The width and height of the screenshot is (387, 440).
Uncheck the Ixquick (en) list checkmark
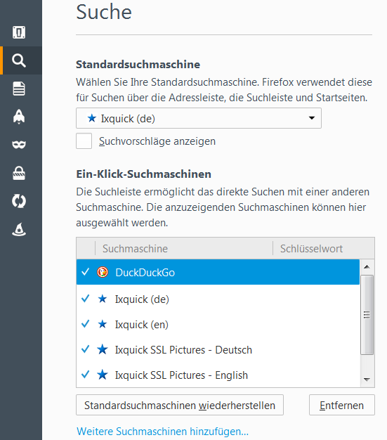(x=85, y=324)
